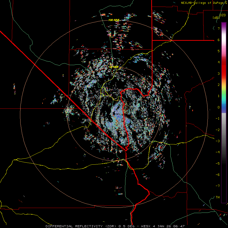Click the ZDR color scale bar

pos(224,112)
